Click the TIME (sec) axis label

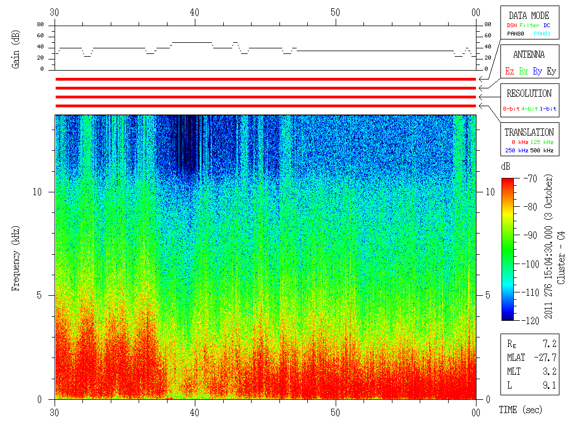pyautogui.click(x=520, y=410)
